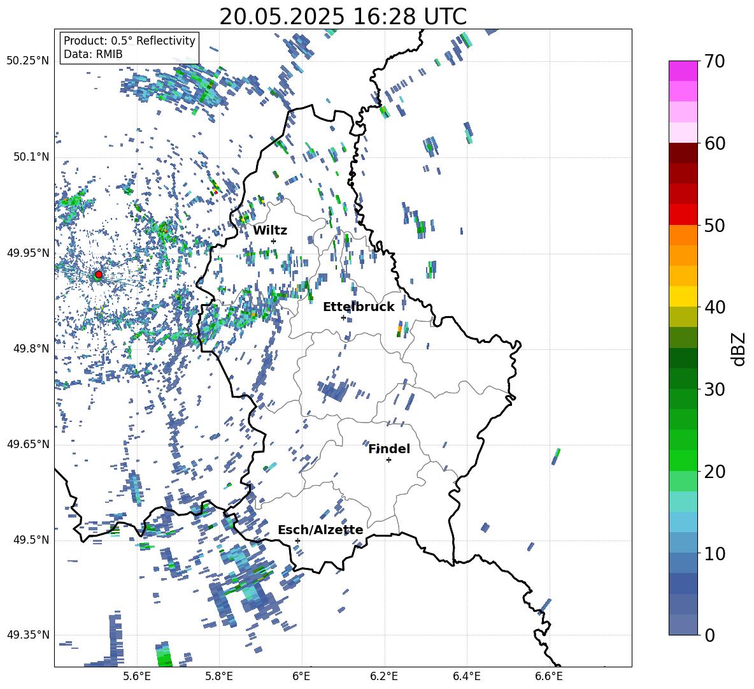Click the dark maroon swatch below 60
Screen dimensions: 754x689
pyautogui.click(x=683, y=153)
